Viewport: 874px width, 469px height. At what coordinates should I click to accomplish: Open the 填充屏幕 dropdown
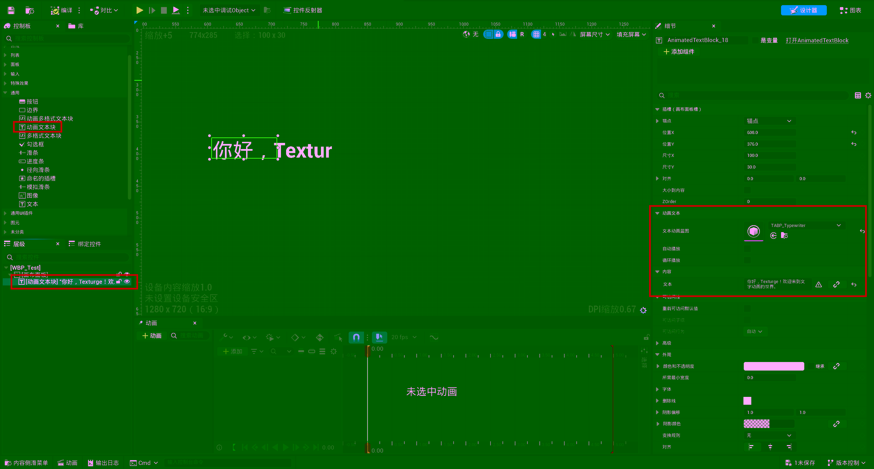(x=631, y=34)
